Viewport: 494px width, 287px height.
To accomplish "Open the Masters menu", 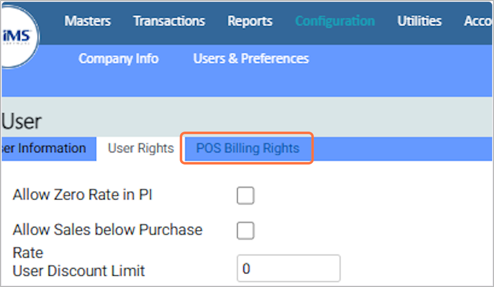I will (x=88, y=21).
